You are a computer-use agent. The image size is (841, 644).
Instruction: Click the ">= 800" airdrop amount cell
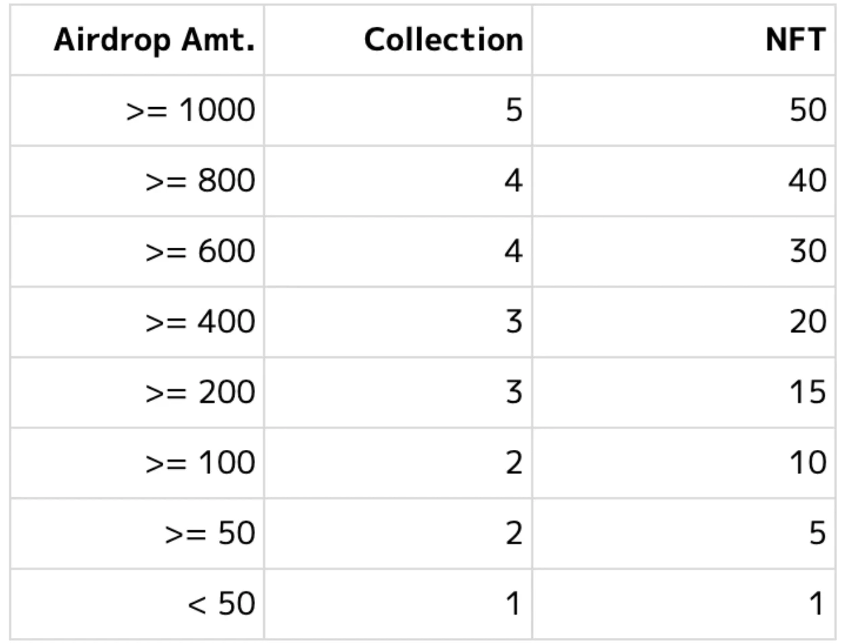200,181
